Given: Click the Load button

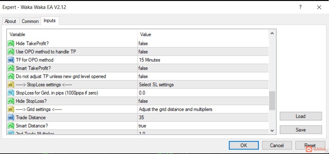Looking at the screenshot, I should click(301, 116).
